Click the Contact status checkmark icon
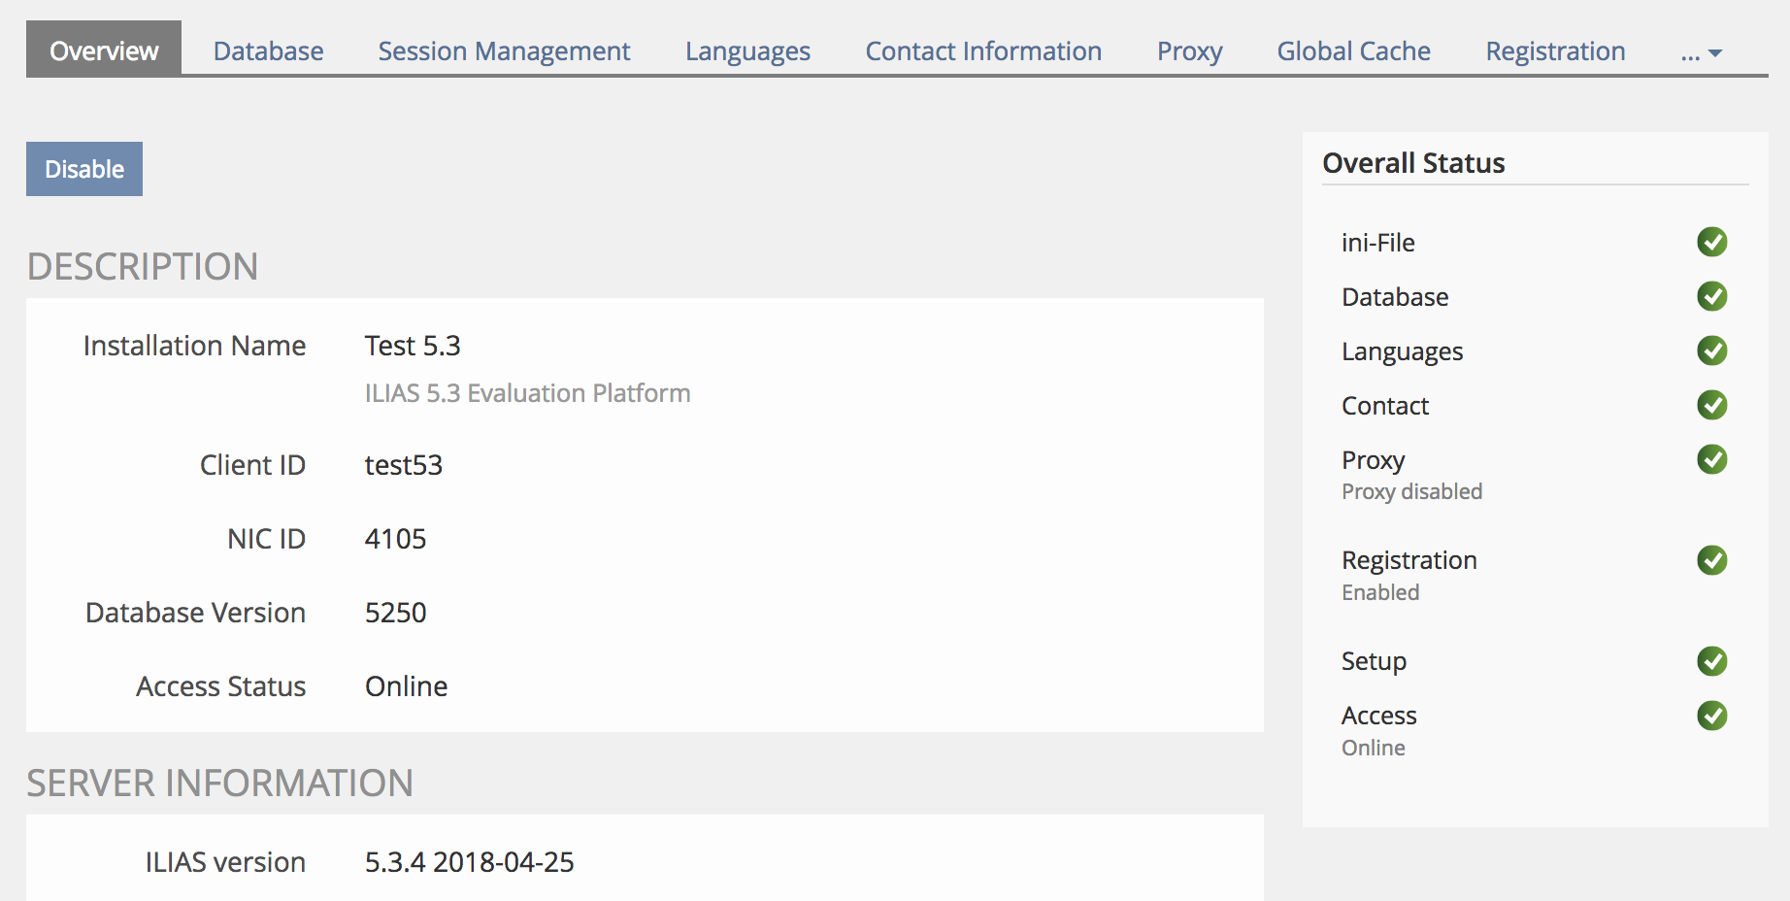The image size is (1790, 901). pos(1711,405)
